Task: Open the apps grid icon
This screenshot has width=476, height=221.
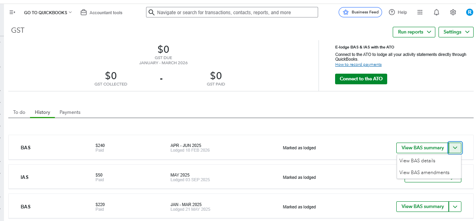Action: pyautogui.click(x=420, y=12)
